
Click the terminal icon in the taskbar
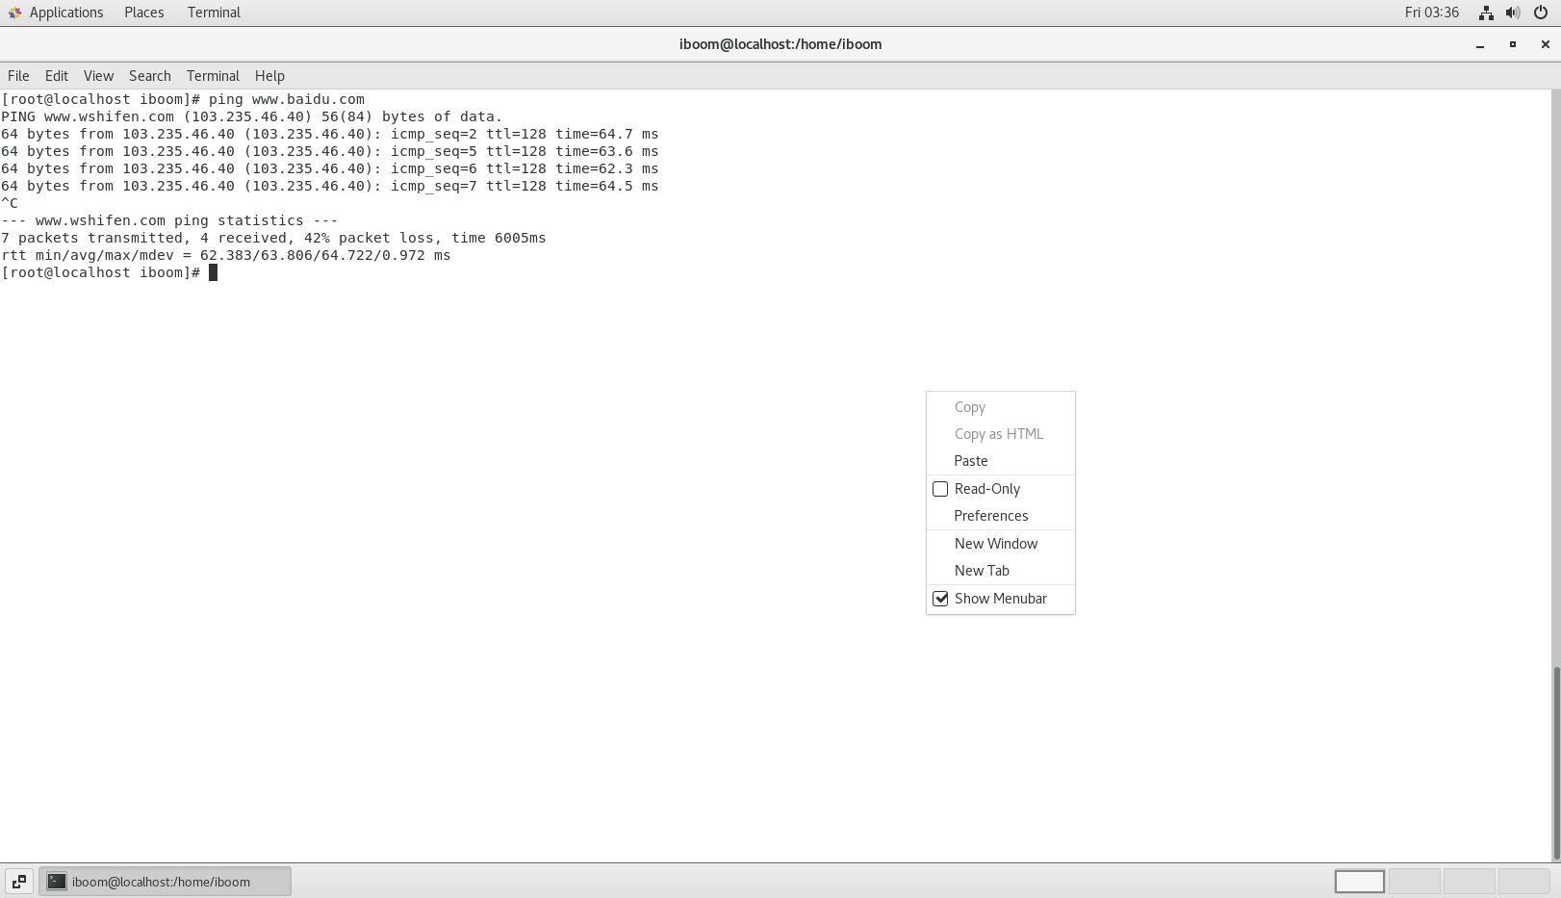57,882
